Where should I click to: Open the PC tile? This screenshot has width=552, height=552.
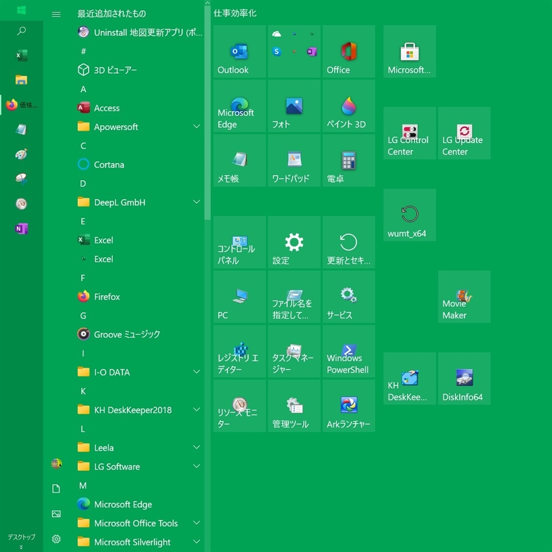pyautogui.click(x=239, y=297)
